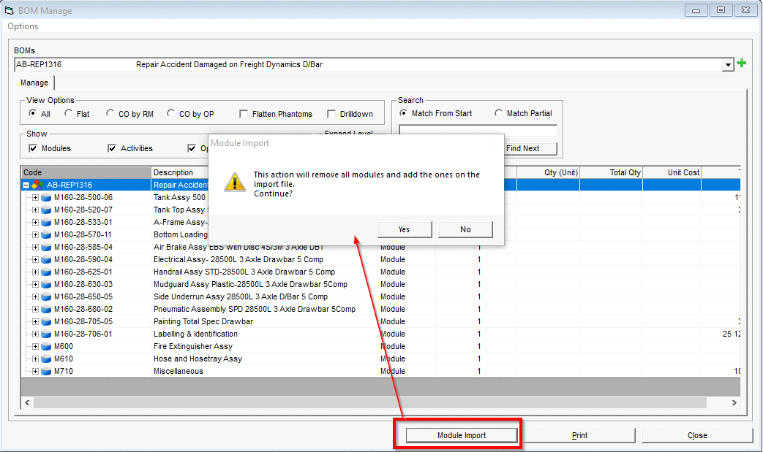Open the Options menu
Image resolution: width=763 pixels, height=452 pixels.
23,26
